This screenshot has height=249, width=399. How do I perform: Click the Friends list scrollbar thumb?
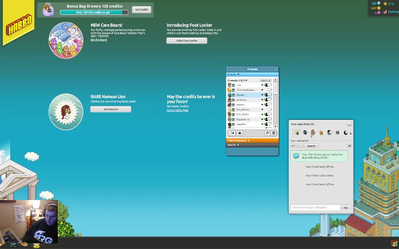pyautogui.click(x=275, y=88)
